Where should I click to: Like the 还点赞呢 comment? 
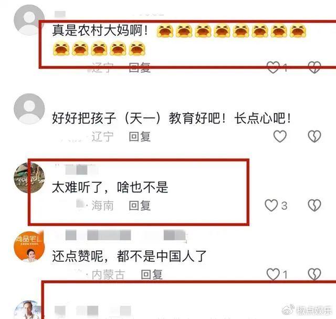(273, 274)
